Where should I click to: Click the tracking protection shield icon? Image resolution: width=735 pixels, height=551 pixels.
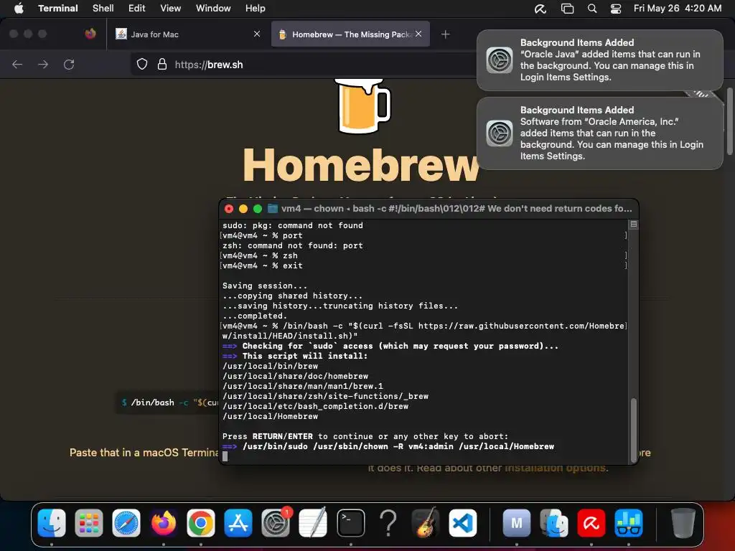(x=142, y=64)
